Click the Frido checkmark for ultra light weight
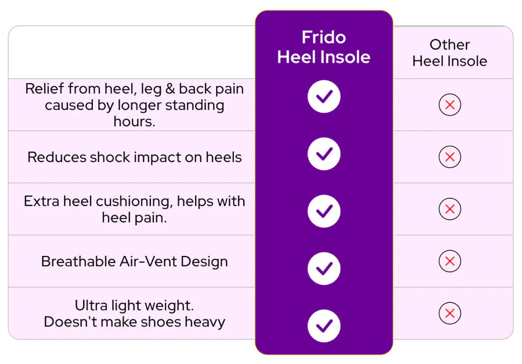Image resolution: width=522 pixels, height=364 pixels. [x=324, y=325]
